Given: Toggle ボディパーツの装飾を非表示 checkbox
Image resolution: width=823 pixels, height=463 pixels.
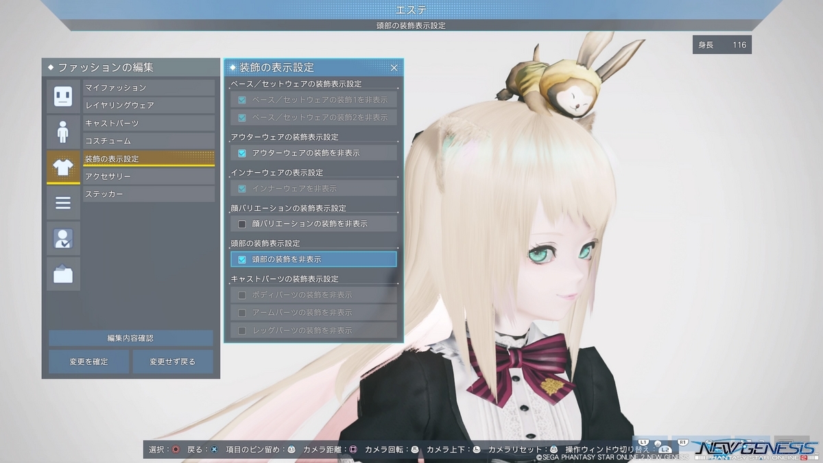Looking at the screenshot, I should [x=241, y=295].
